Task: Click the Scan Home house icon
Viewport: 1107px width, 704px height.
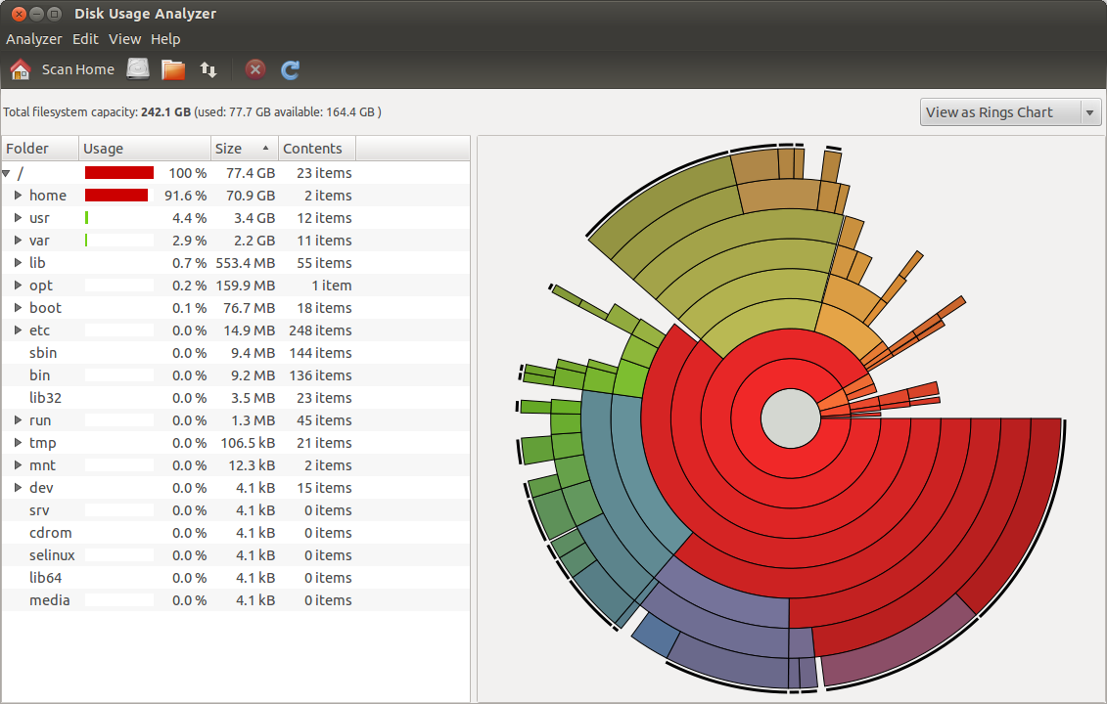Action: (x=20, y=69)
